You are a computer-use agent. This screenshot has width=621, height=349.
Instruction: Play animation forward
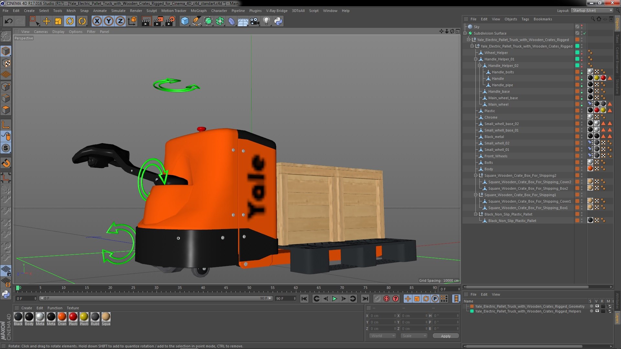[x=334, y=299]
